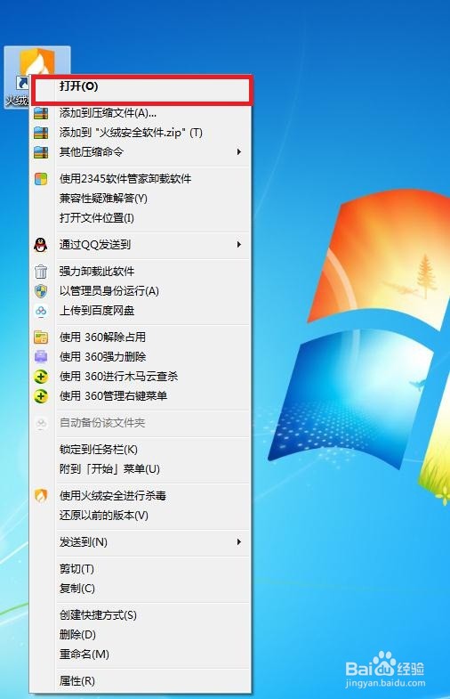
Task: Select 添加到 "火绒安全软件.zip" (T) entry
Action: [141, 133]
